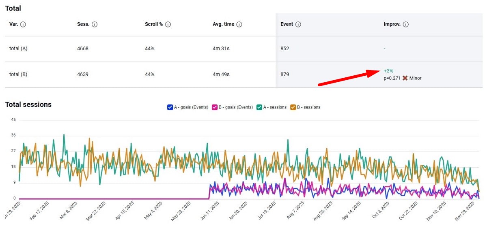Click the red X icon beside Minor
This screenshot has height=226, width=487.
(x=405, y=78)
